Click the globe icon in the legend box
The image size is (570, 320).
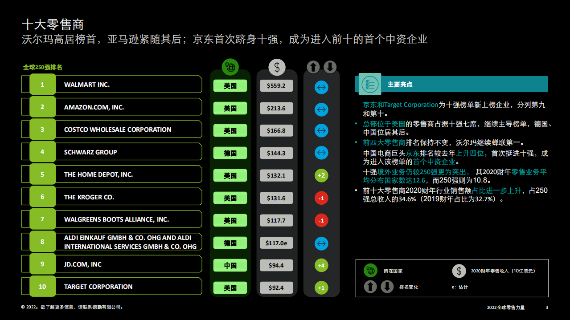point(370,271)
